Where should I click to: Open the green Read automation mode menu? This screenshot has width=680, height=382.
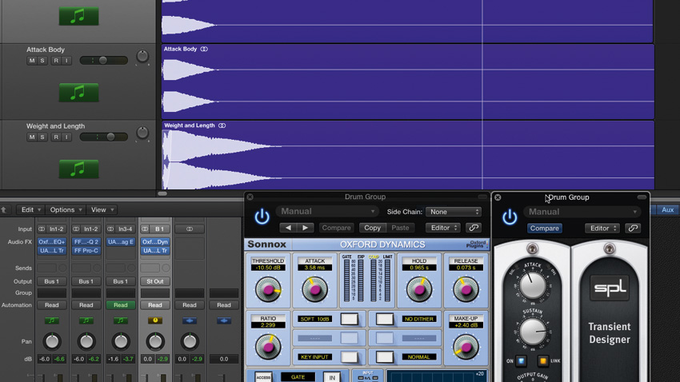(121, 305)
